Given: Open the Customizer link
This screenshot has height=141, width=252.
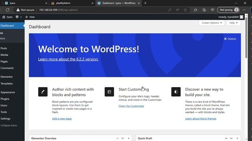Looking at the screenshot, I should [x=131, y=106].
